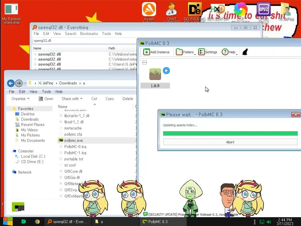Click Downloads in Explorer address breadcrumb
Viewport: 301px width, 226px height.
[x=68, y=83]
